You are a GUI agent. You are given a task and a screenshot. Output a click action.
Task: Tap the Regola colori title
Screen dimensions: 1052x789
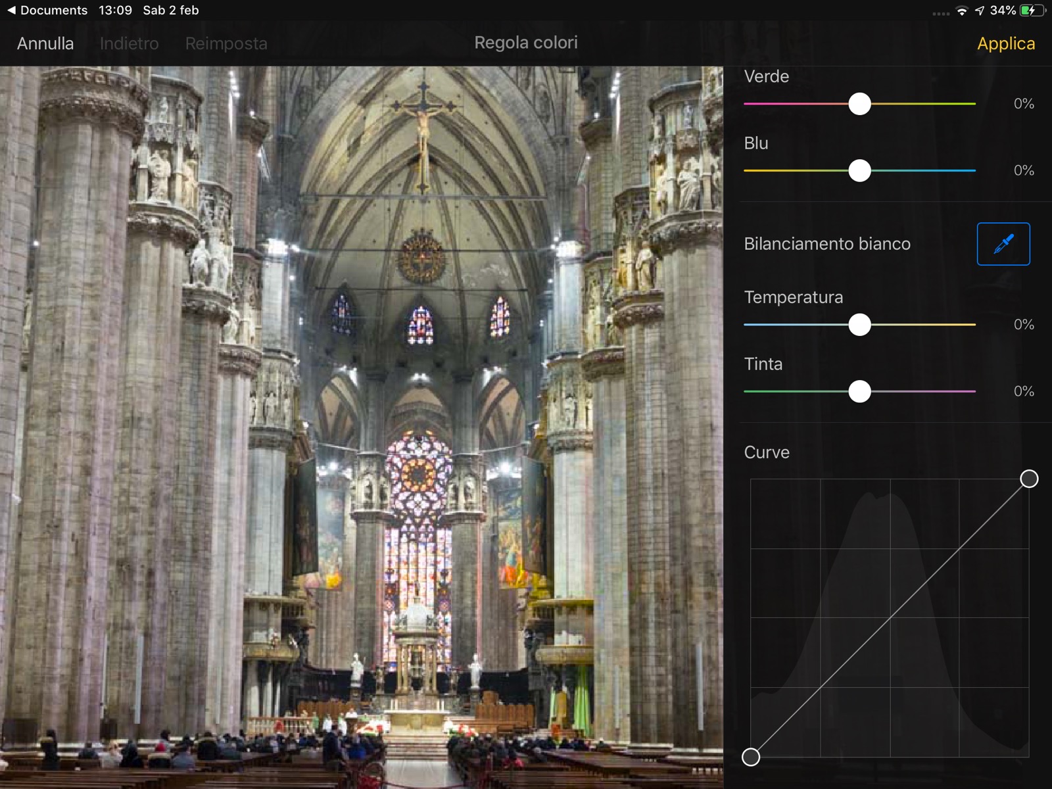point(525,43)
